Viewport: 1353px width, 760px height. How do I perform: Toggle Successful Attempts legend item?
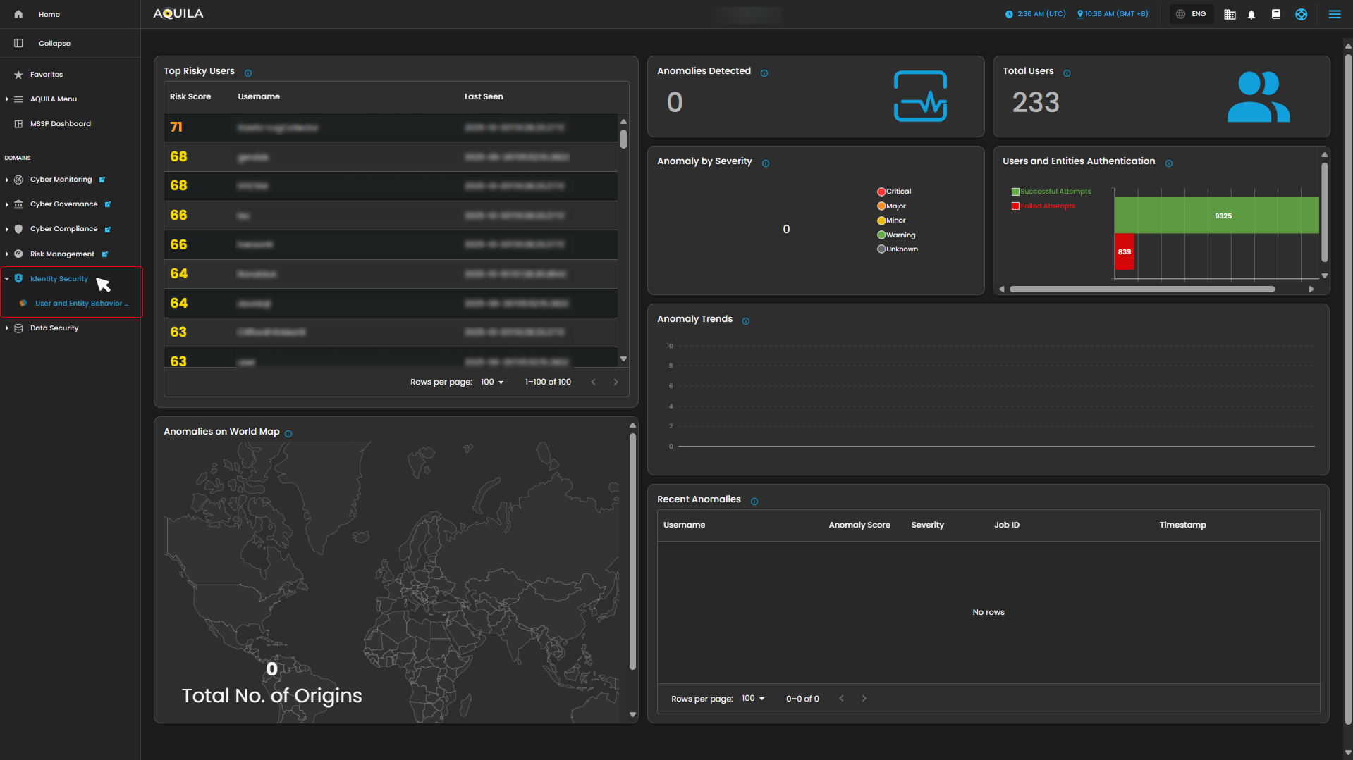click(1051, 192)
